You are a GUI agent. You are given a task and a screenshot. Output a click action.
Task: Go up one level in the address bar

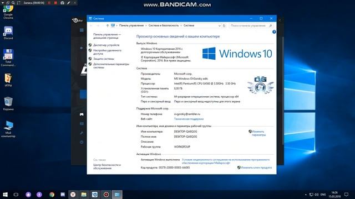click(x=108, y=26)
